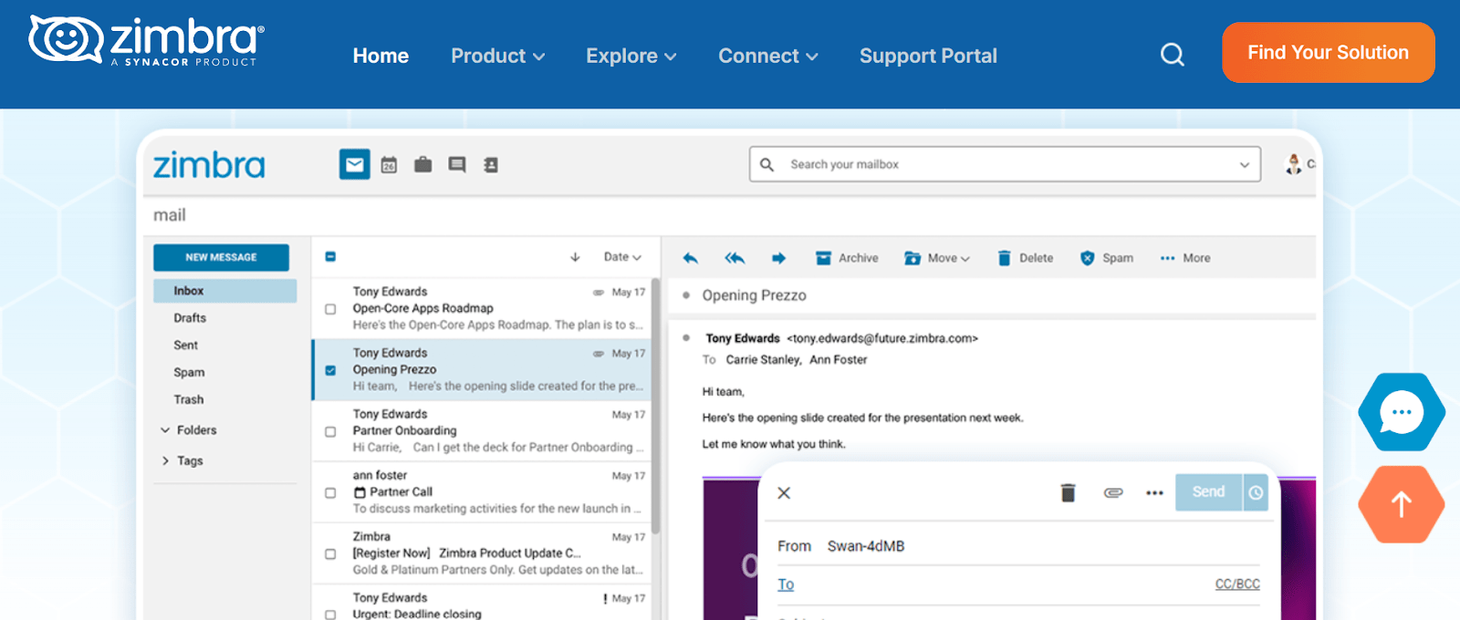Open the live chat bubble icon
Screen dimensions: 1460x620
pos(1401,412)
